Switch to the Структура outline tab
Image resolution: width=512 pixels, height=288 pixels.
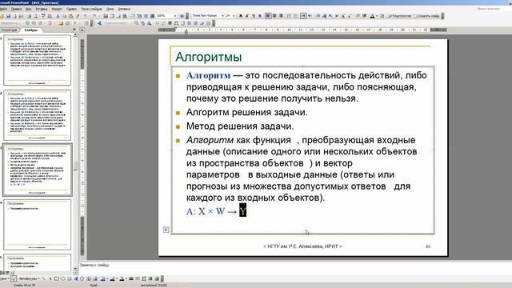[9, 30]
